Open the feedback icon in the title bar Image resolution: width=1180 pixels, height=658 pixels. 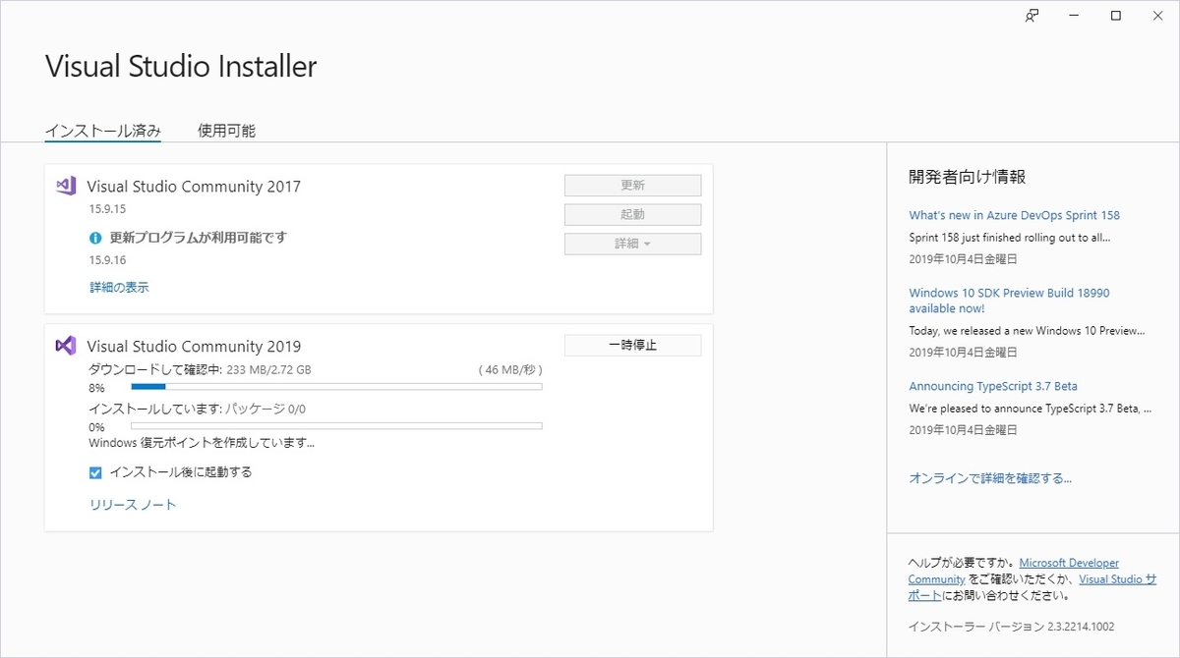click(x=1031, y=16)
